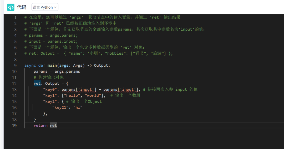
Task: Click line number 1 in the gutter
Action: pyautogui.click(x=15, y=18)
